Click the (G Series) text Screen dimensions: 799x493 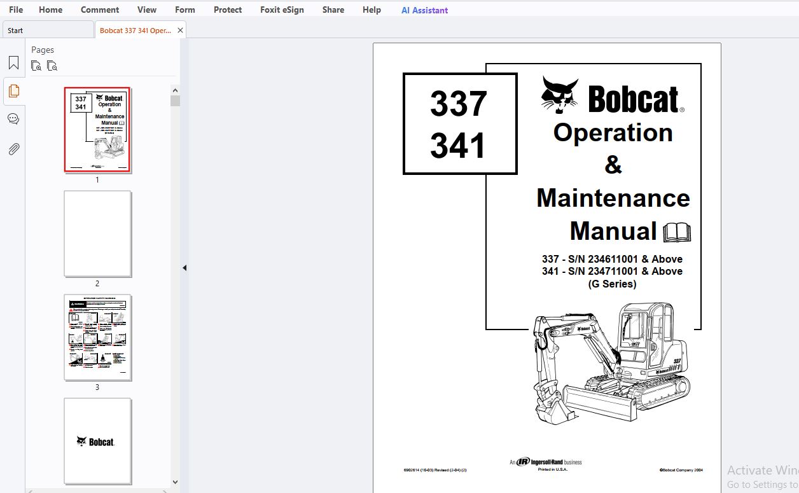[612, 284]
